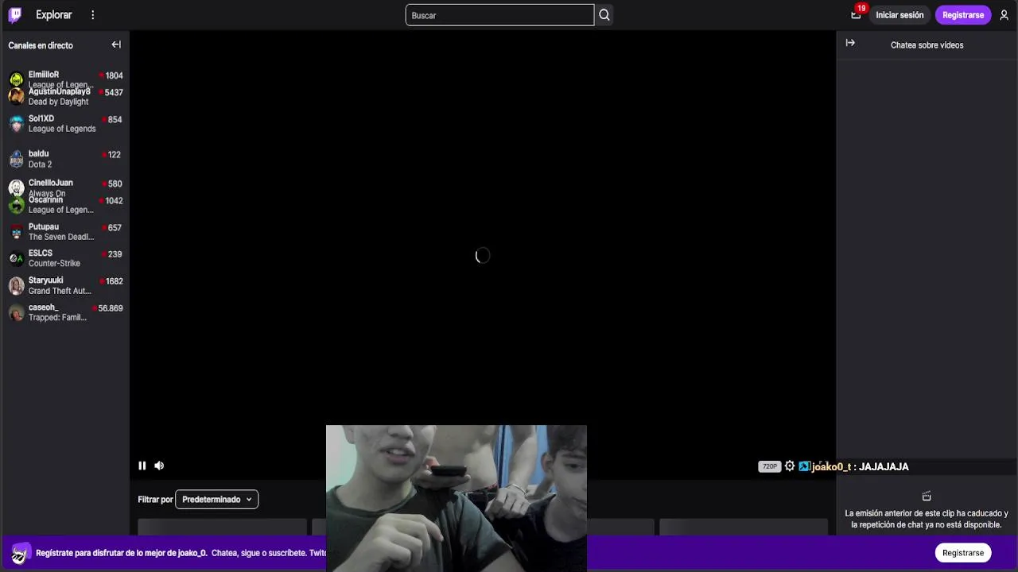Click the magnifier search button
Screen dimensions: 1018x572
click(x=604, y=15)
